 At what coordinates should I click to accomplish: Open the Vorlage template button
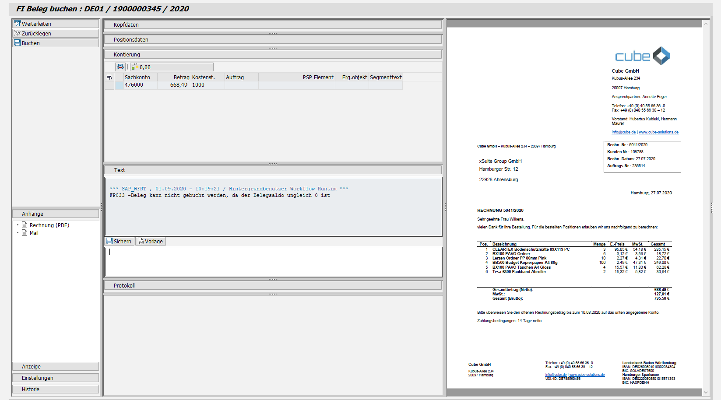pyautogui.click(x=151, y=241)
